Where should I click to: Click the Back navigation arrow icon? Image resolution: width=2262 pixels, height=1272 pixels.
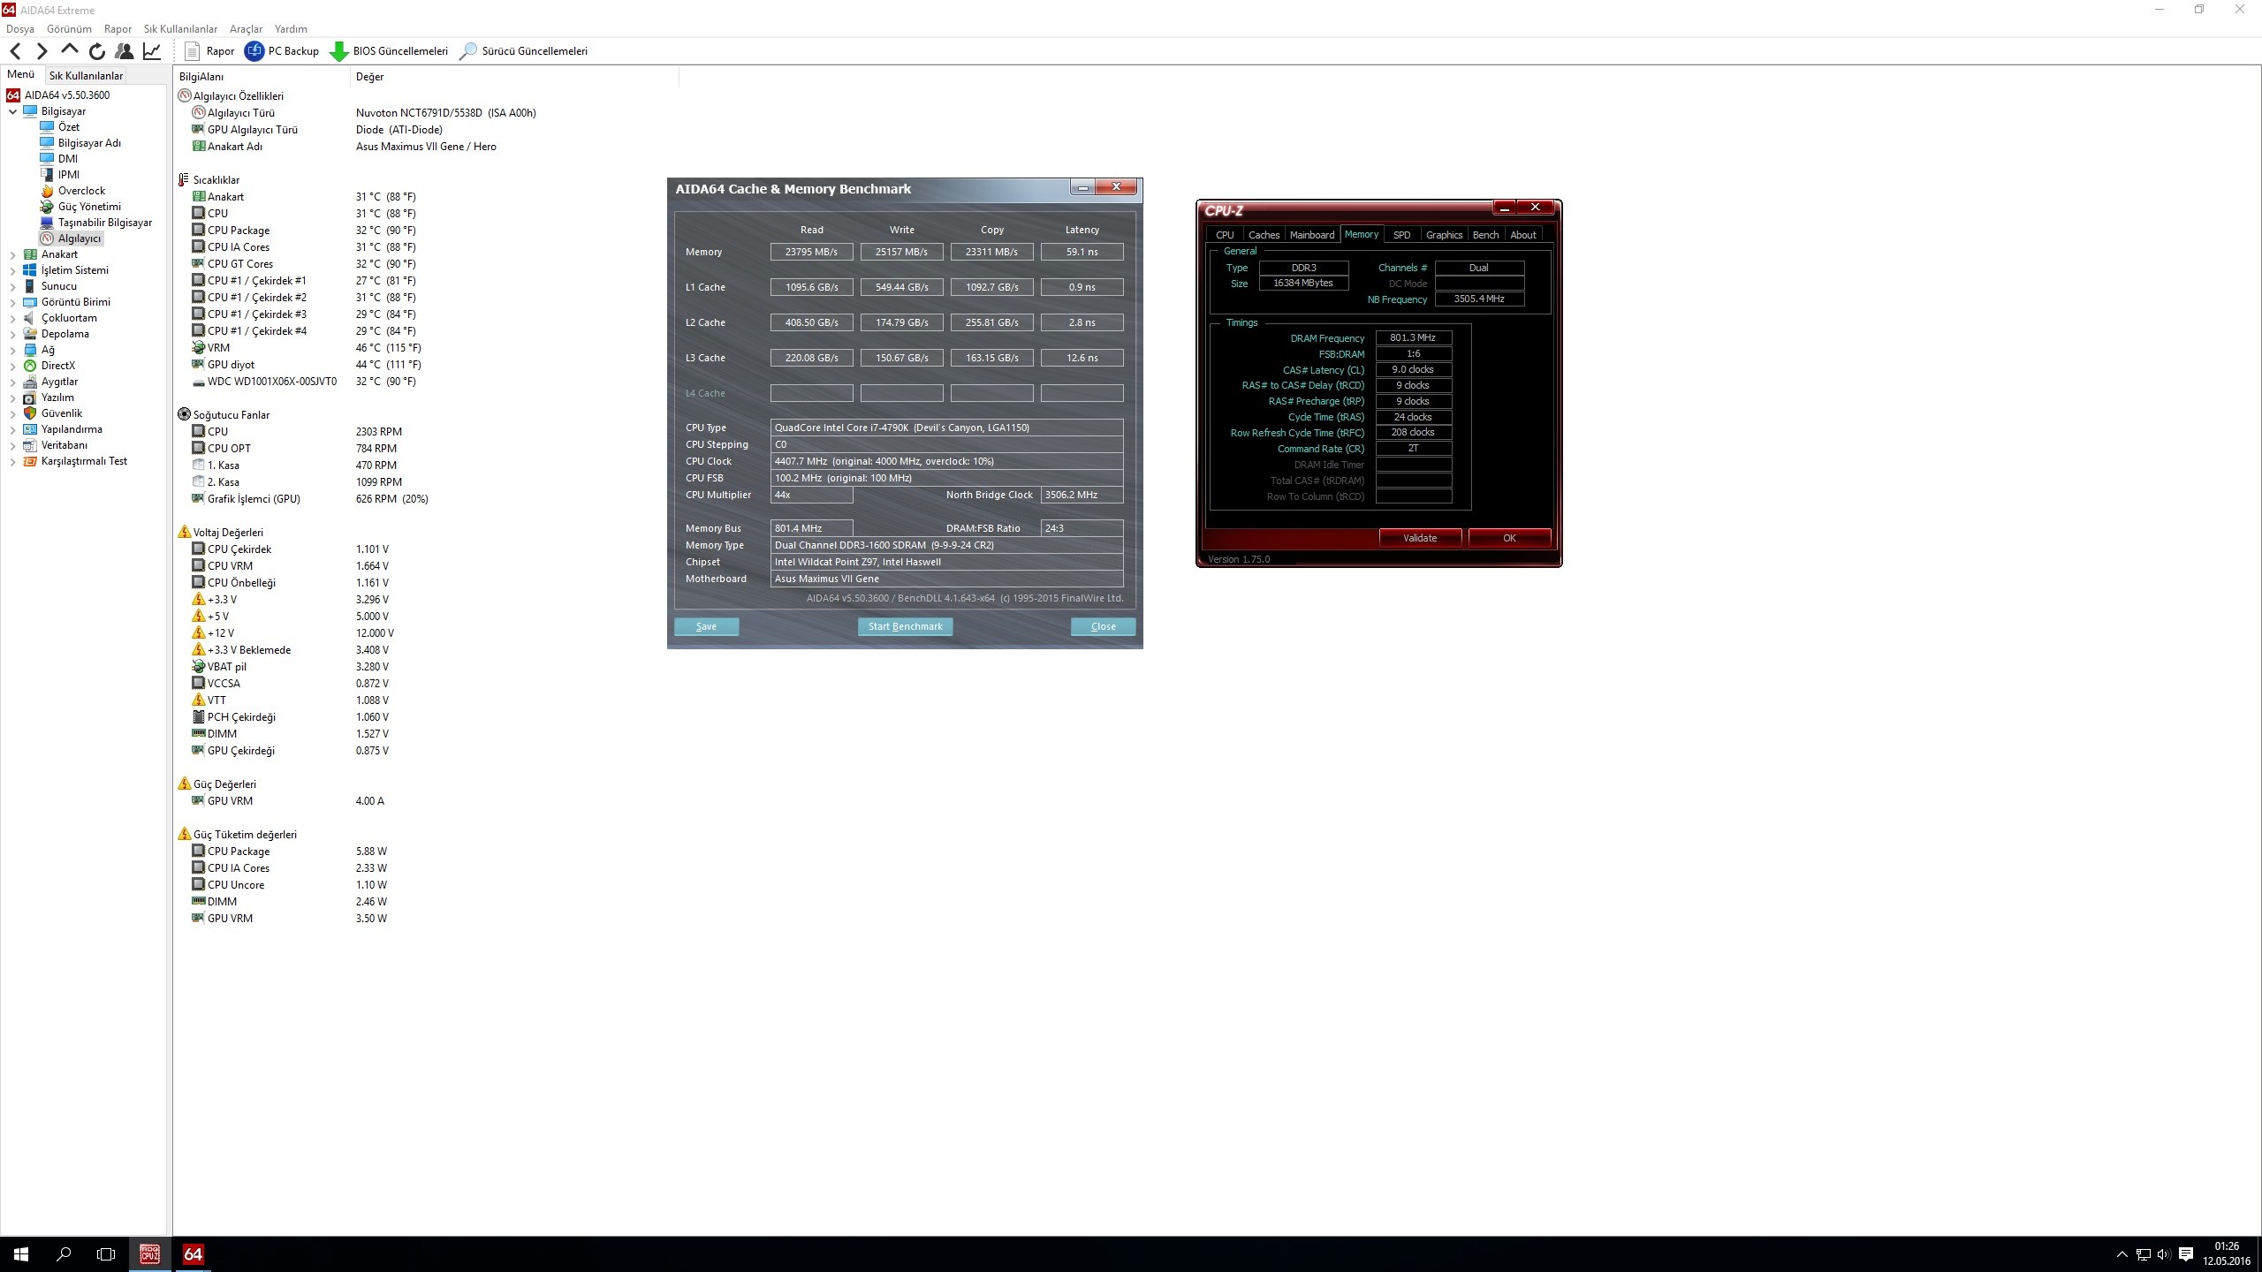[15, 51]
